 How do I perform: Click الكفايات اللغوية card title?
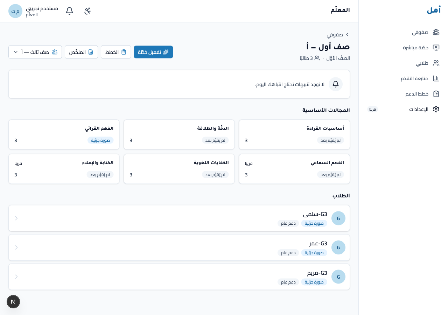[x=211, y=163]
